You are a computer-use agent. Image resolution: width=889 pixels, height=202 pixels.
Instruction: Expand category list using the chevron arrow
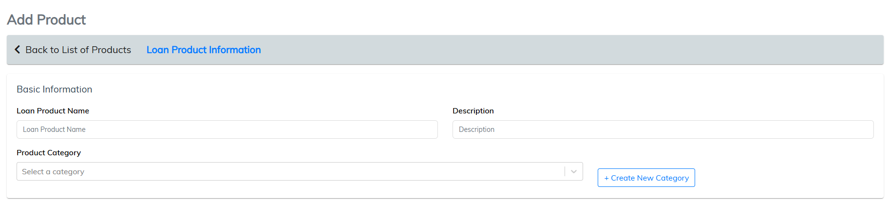pyautogui.click(x=574, y=171)
